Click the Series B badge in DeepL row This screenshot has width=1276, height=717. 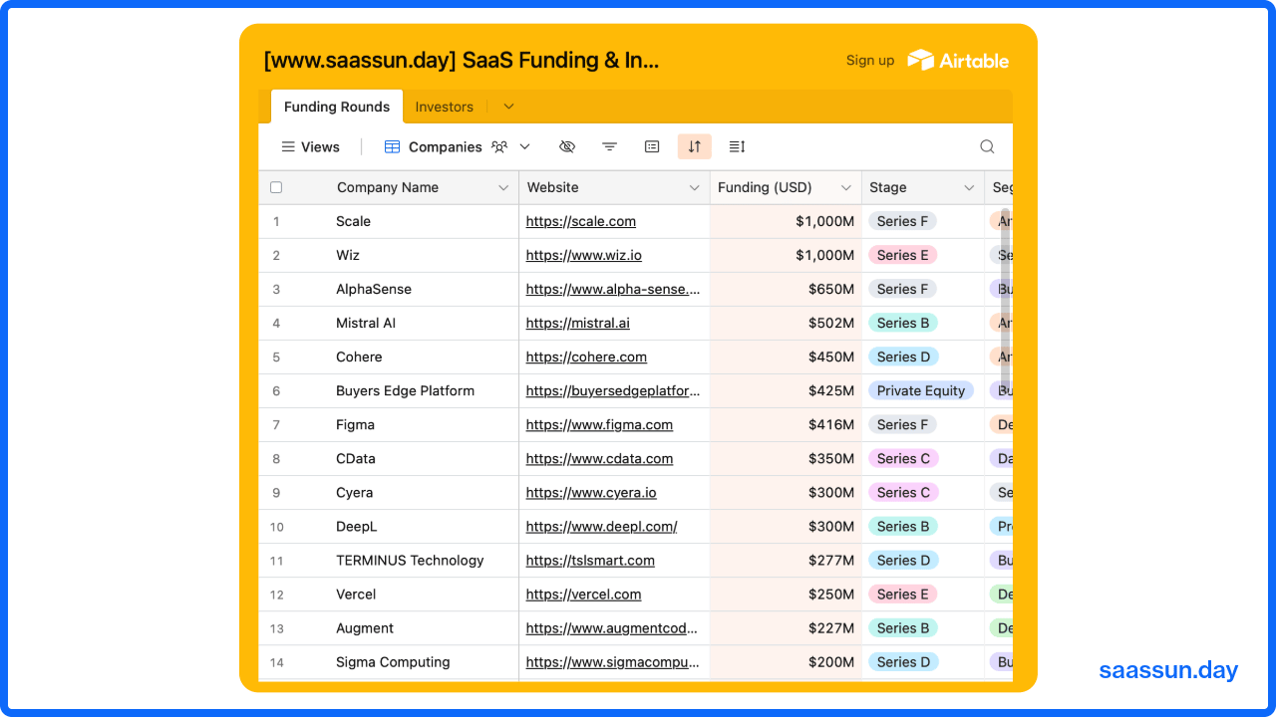[903, 526]
